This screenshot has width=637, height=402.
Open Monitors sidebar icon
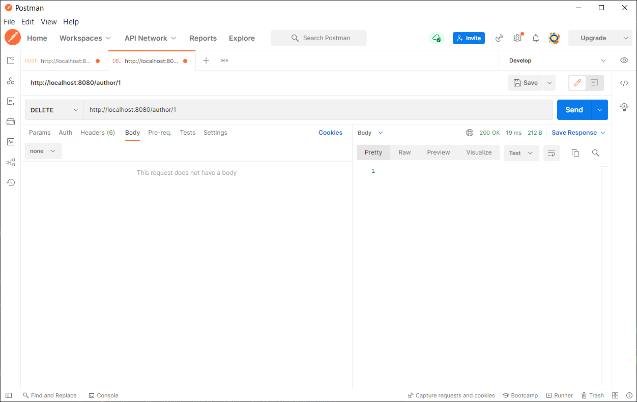pos(11,142)
